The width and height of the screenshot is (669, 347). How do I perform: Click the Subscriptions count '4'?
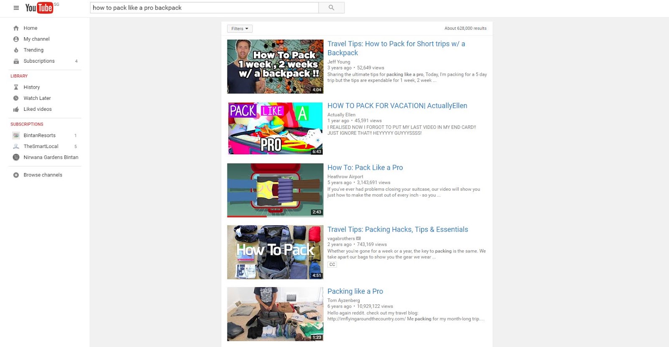(x=76, y=61)
